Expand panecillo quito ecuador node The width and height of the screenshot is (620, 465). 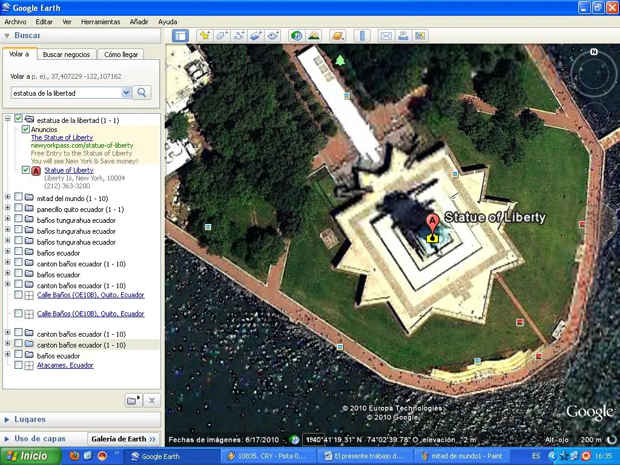pos(7,208)
